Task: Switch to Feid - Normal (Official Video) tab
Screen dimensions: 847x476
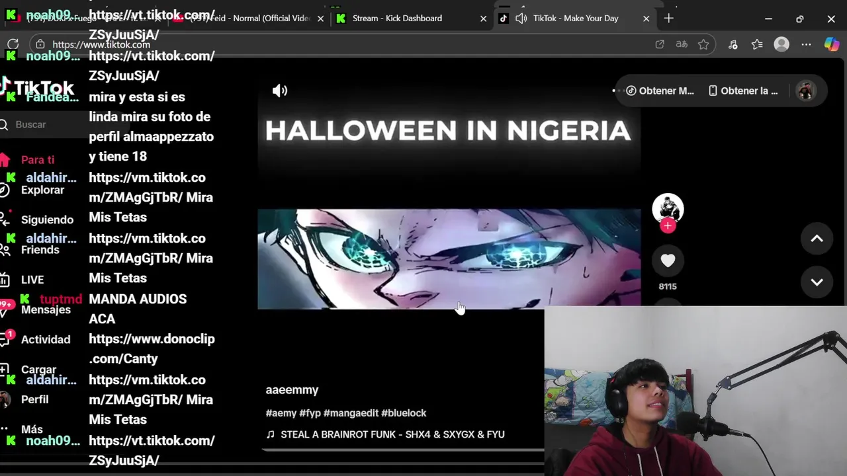Action: coord(248,19)
